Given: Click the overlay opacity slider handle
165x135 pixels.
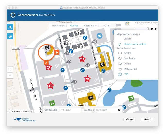Looking at the screenshot, I should (x=148, y=29).
